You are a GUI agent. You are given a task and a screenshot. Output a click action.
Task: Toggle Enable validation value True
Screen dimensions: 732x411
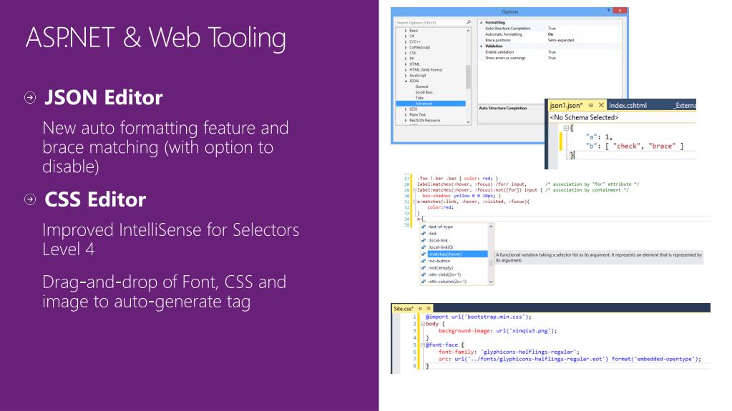click(x=552, y=52)
